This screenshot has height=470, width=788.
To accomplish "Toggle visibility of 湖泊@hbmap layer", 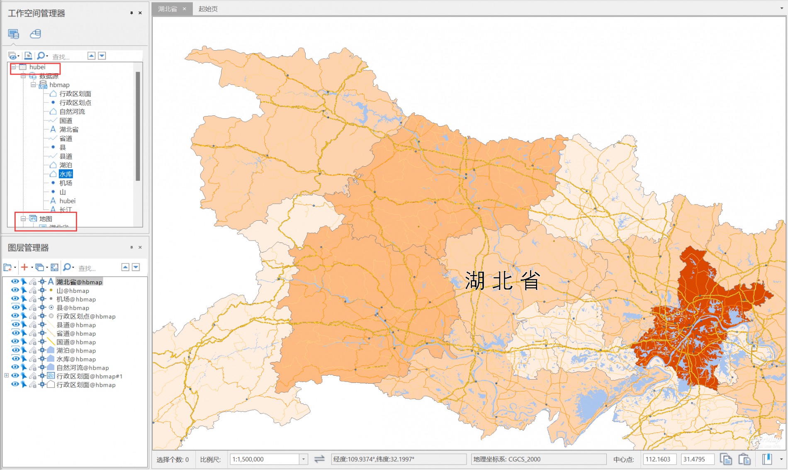I will point(15,351).
